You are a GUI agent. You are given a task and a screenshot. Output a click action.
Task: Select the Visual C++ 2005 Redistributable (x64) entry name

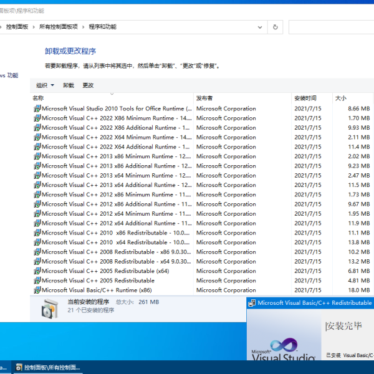pyautogui.click(x=105, y=271)
